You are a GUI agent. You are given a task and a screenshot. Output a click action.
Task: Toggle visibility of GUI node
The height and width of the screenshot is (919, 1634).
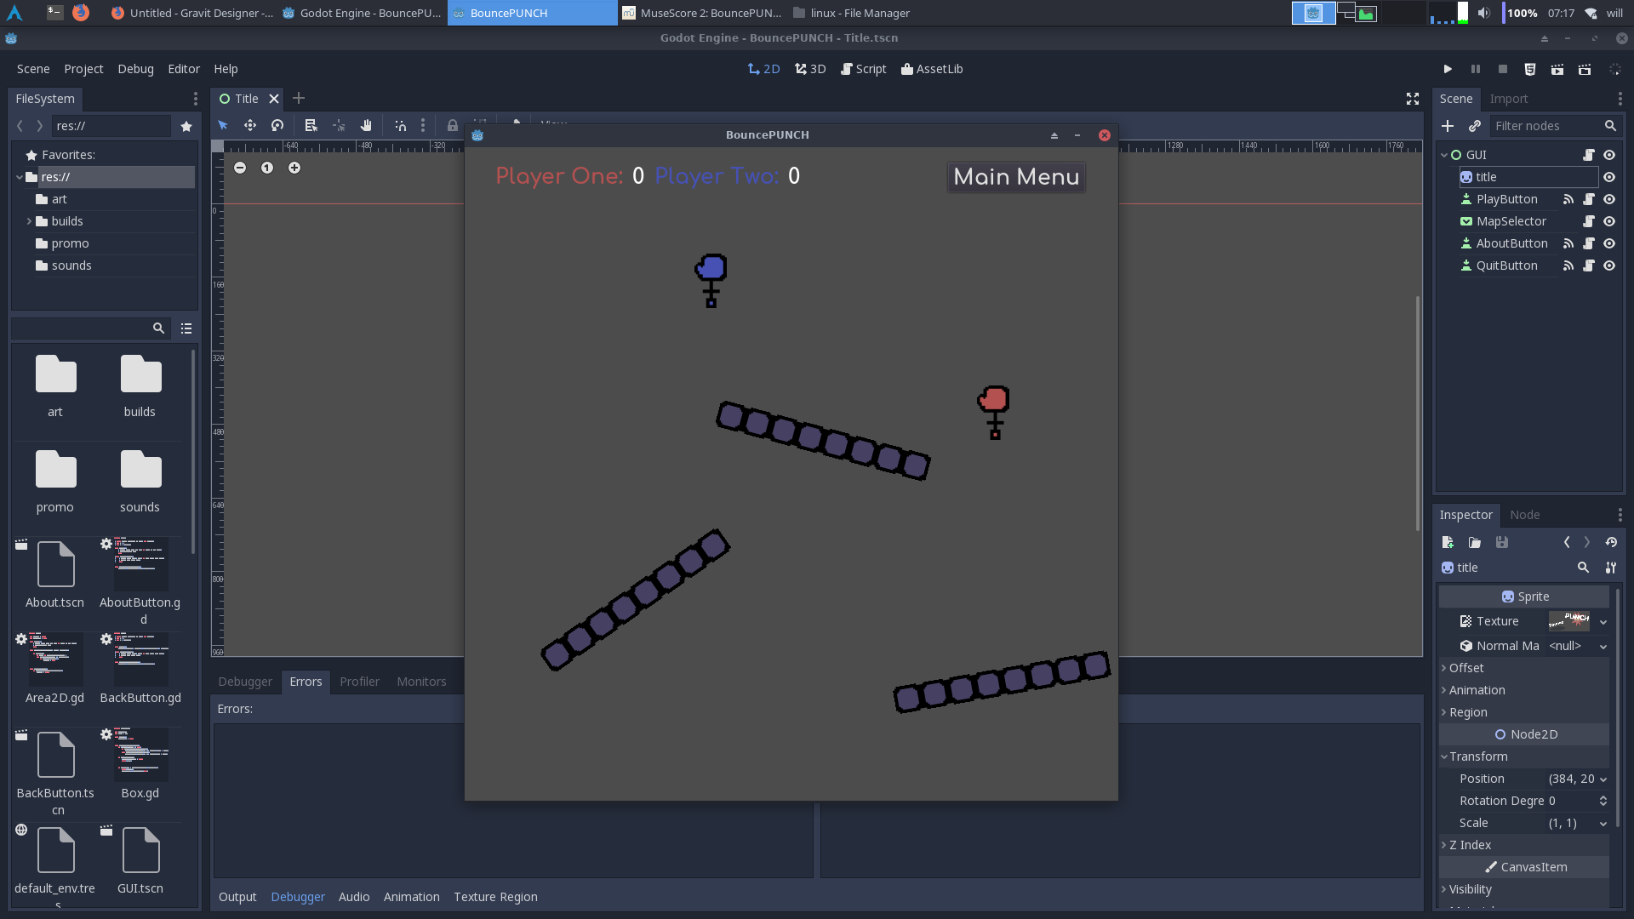pyautogui.click(x=1609, y=155)
